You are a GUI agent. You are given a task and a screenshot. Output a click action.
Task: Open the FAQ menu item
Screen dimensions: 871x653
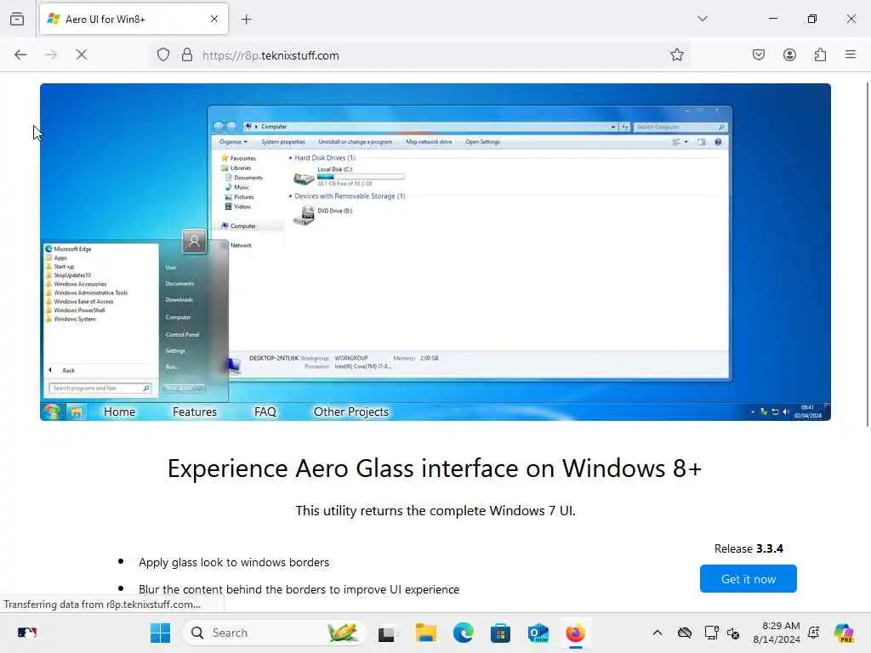click(x=265, y=412)
